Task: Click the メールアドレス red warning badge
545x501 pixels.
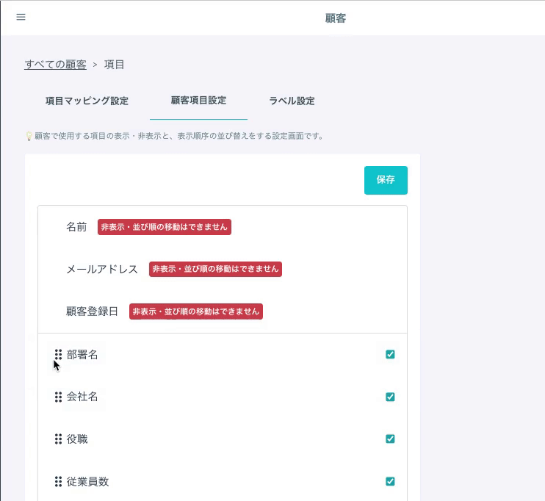Action: point(215,269)
